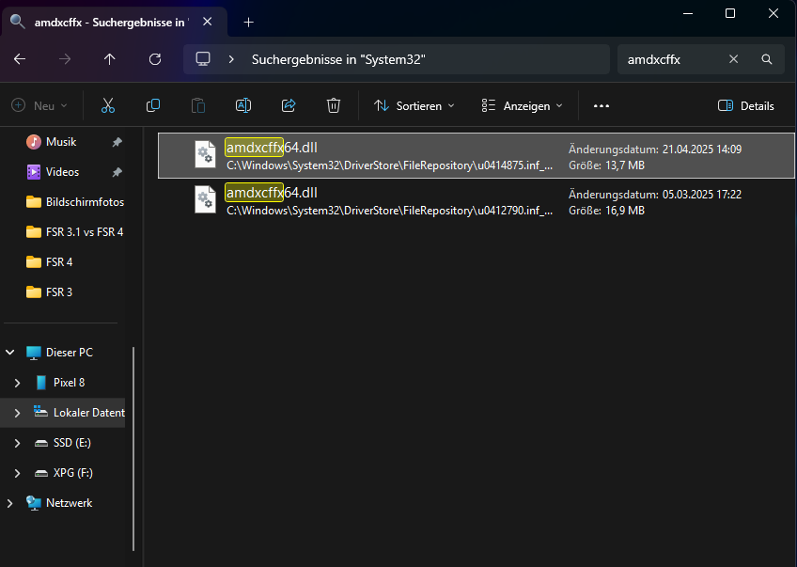Image resolution: width=797 pixels, height=567 pixels.
Task: Open Musik in the sidebar
Action: [x=61, y=142]
